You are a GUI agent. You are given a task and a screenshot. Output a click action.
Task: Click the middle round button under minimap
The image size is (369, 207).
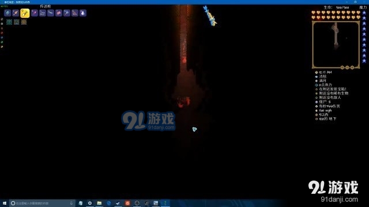[x=347, y=68]
